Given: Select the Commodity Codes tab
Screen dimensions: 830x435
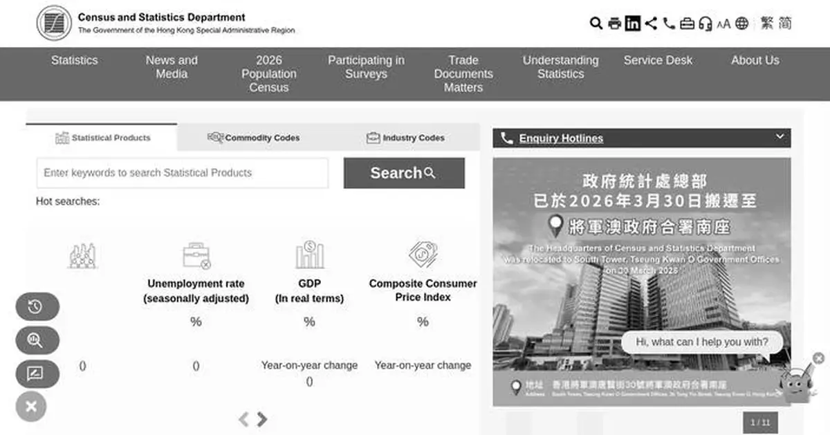Looking at the screenshot, I should [x=253, y=138].
